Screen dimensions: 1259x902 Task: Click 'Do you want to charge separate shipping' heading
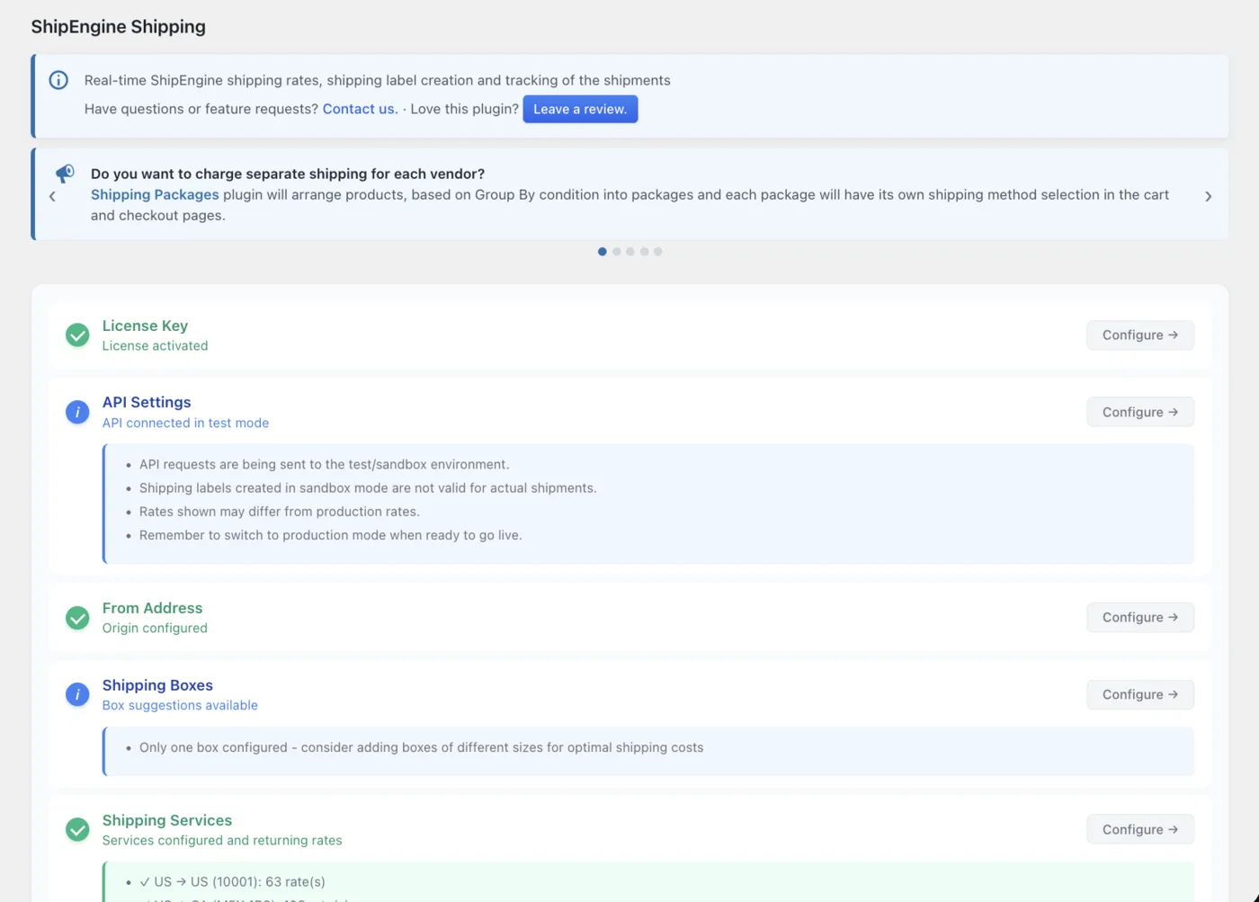pos(288,174)
